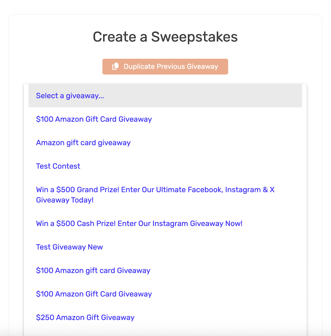Click the duplicate copy icon
Image resolution: width=331 pixels, height=336 pixels.
coord(115,67)
